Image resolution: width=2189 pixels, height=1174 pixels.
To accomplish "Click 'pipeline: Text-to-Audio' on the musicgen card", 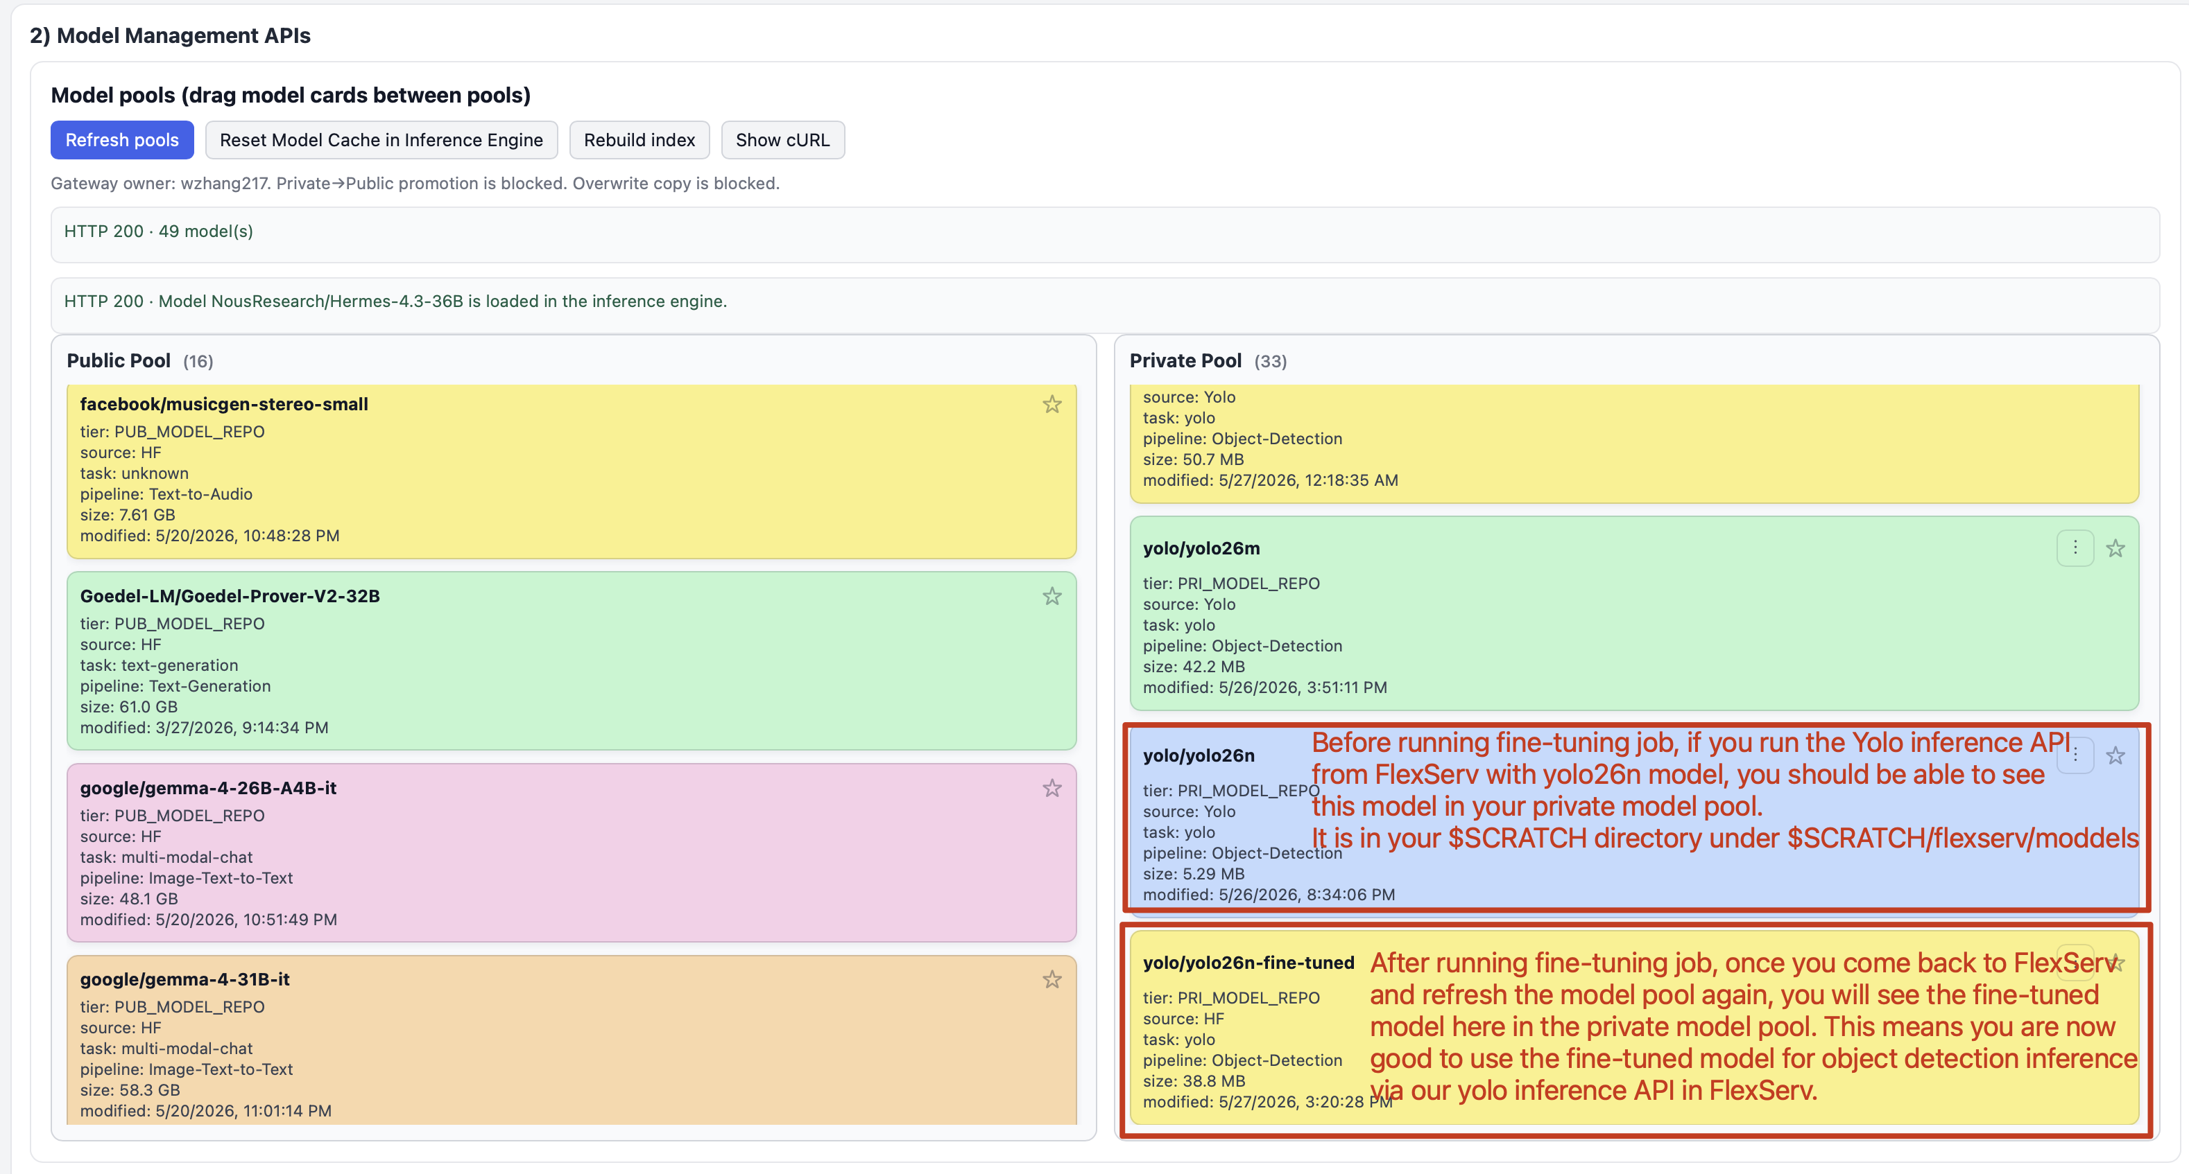I will [x=166, y=494].
